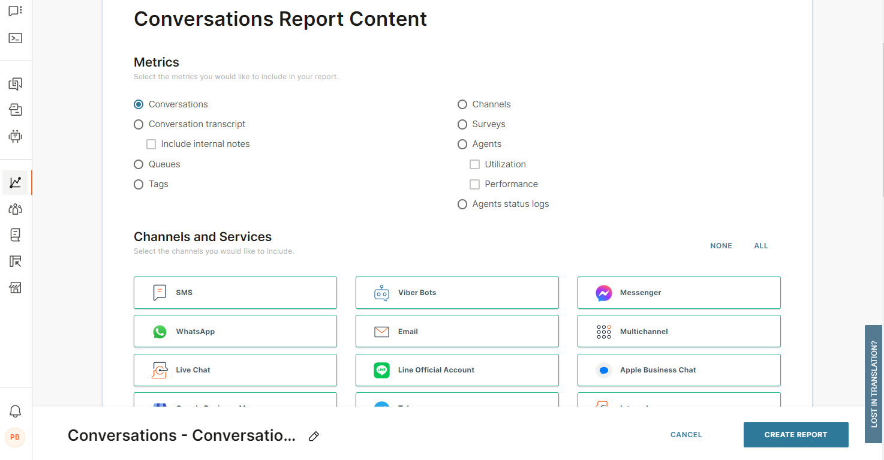884x460 pixels.
Task: Click the storefront icon in sidebar
Action: [x=16, y=288]
